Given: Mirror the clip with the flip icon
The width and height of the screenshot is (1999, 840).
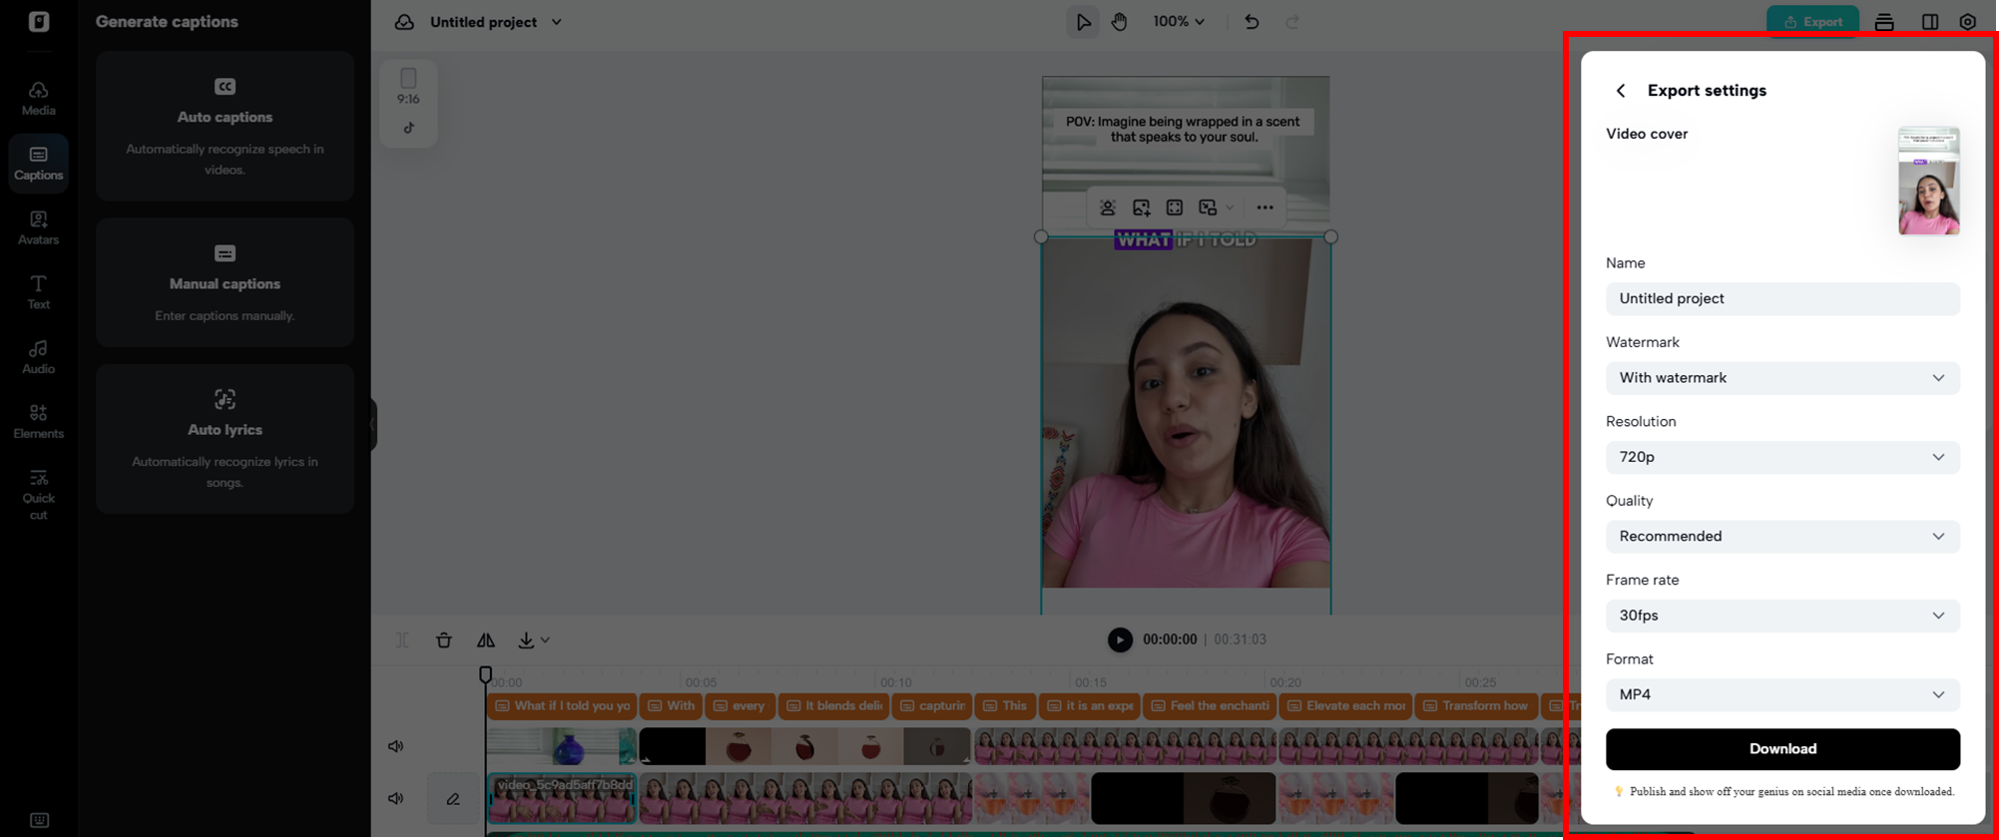Looking at the screenshot, I should click(x=486, y=639).
